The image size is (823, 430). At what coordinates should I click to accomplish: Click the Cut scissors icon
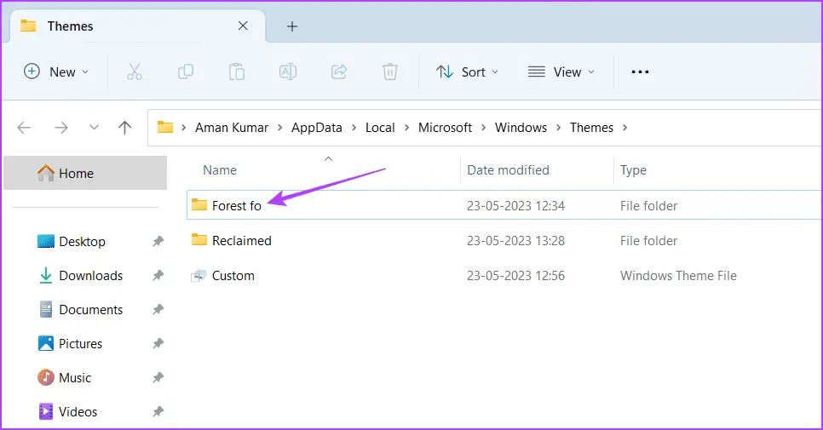pyautogui.click(x=135, y=72)
